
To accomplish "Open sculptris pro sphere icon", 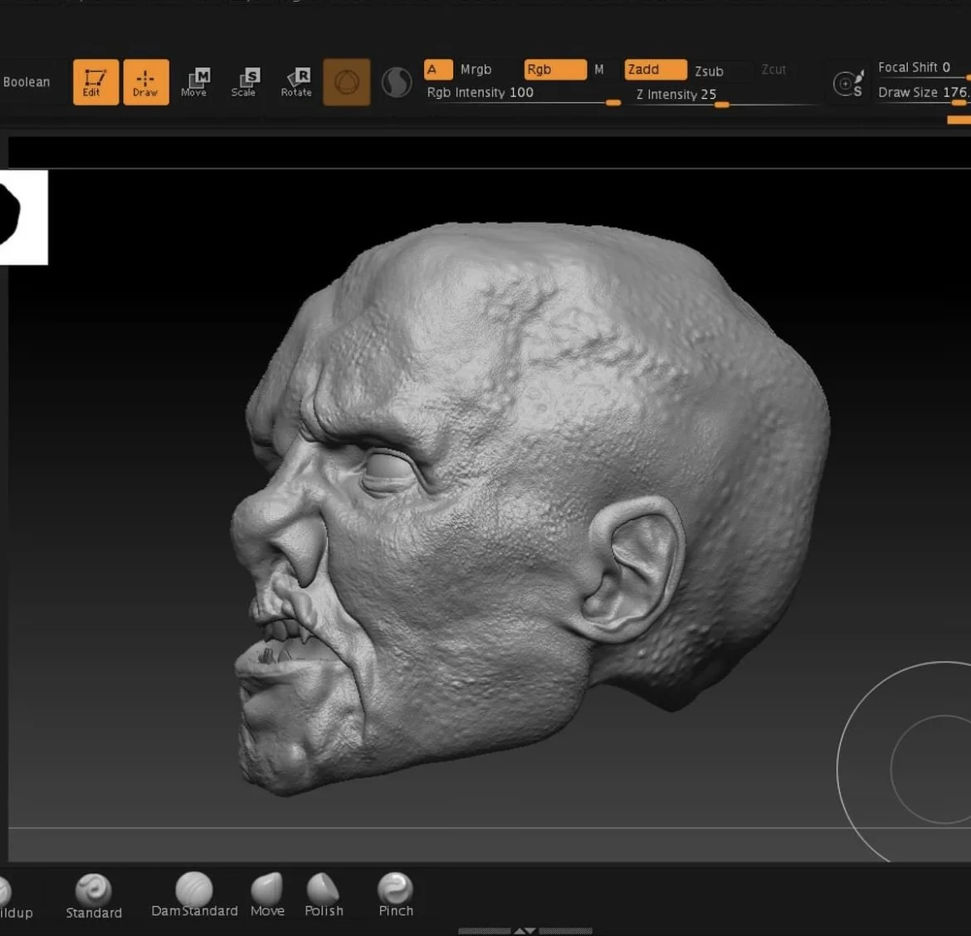I will tap(397, 82).
